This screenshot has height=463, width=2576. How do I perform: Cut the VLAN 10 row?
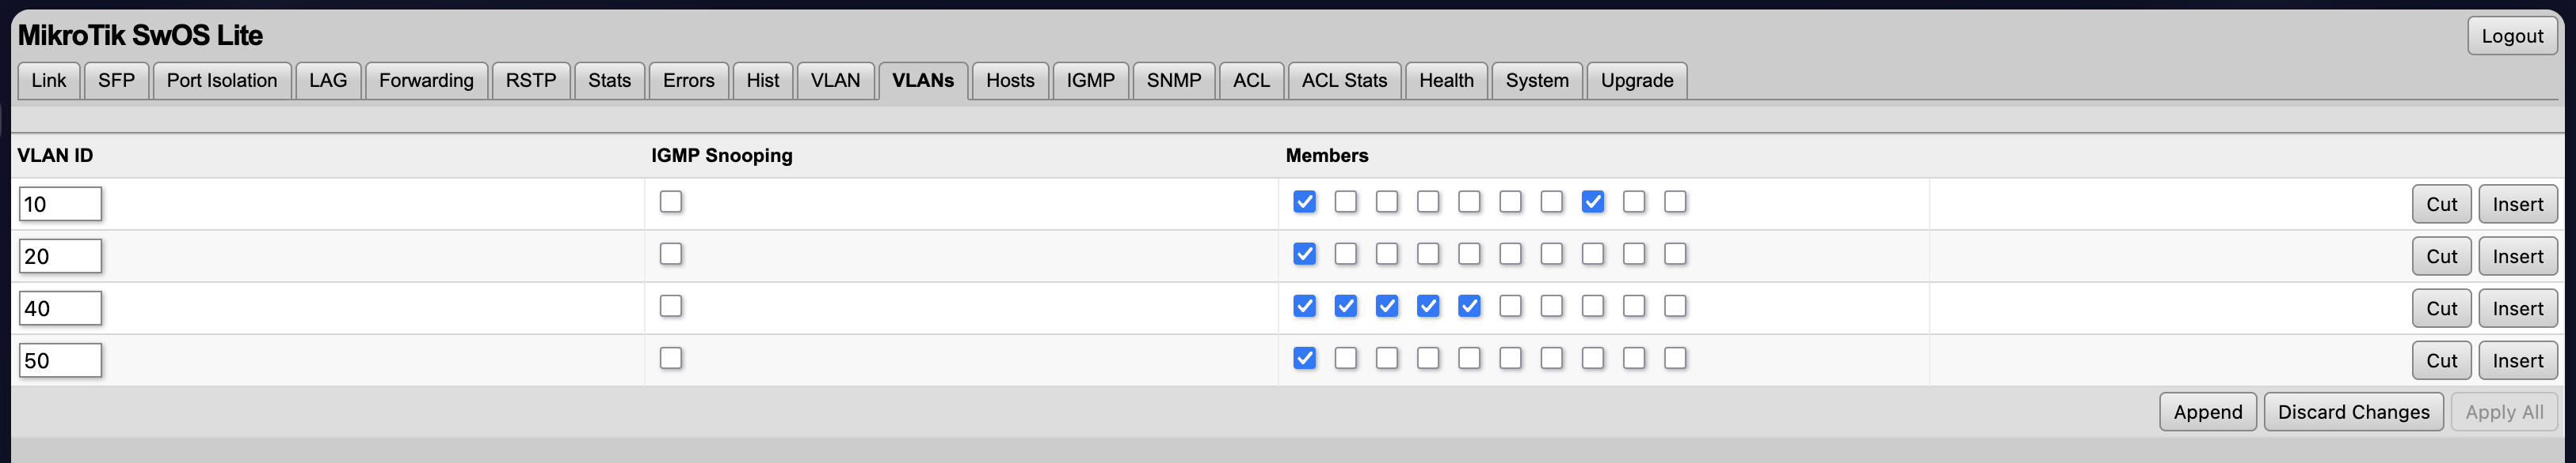[2440, 205]
